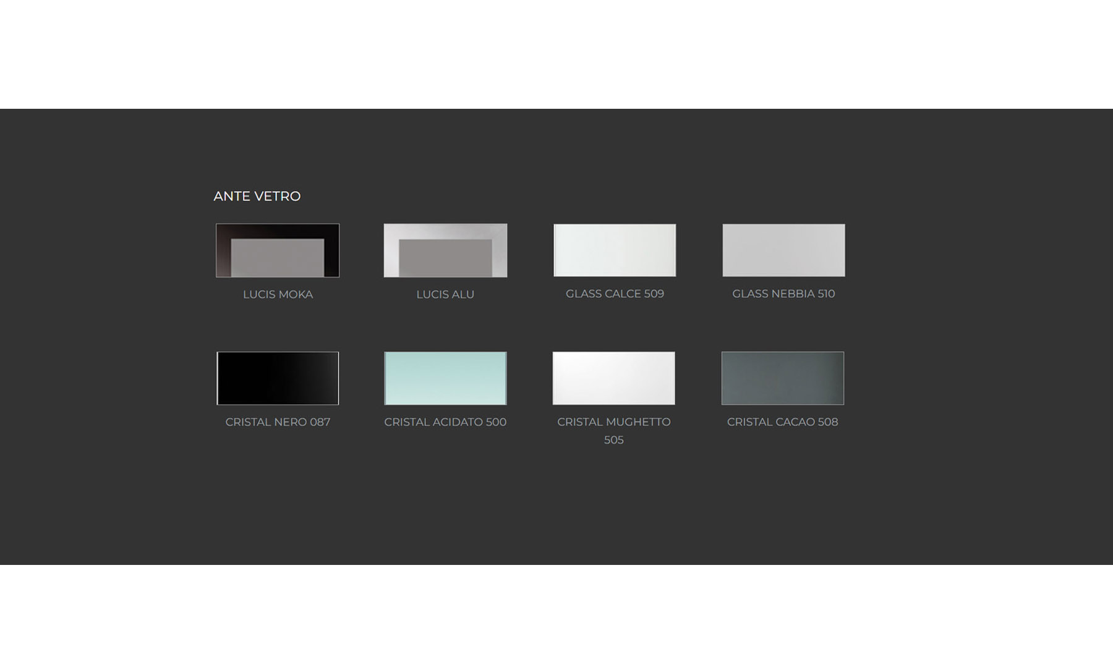
Task: Pick the Glass Calce 509 swatch
Action: pos(615,250)
